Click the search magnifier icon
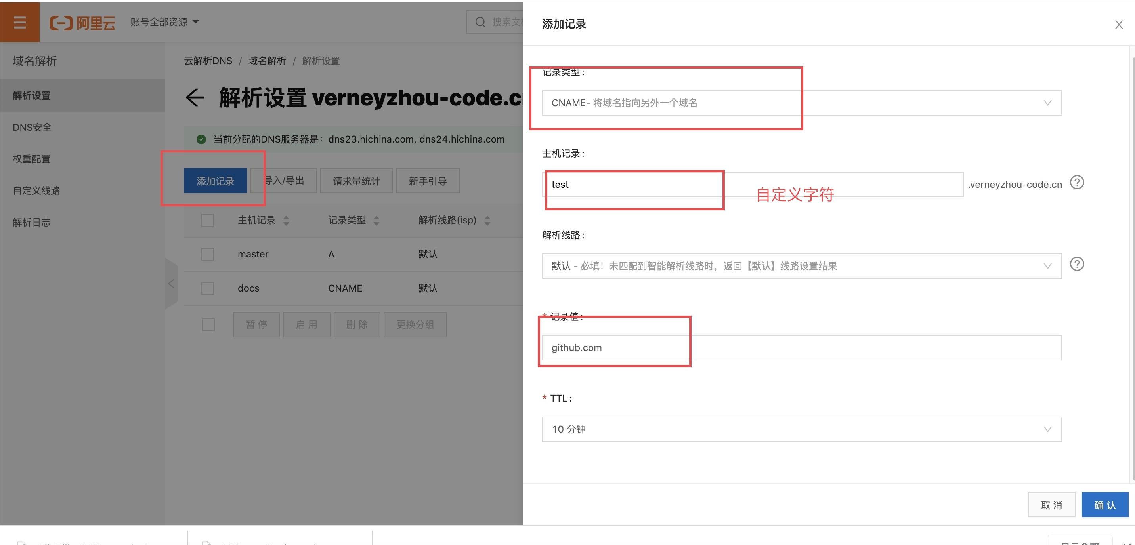The image size is (1135, 545). (x=480, y=22)
